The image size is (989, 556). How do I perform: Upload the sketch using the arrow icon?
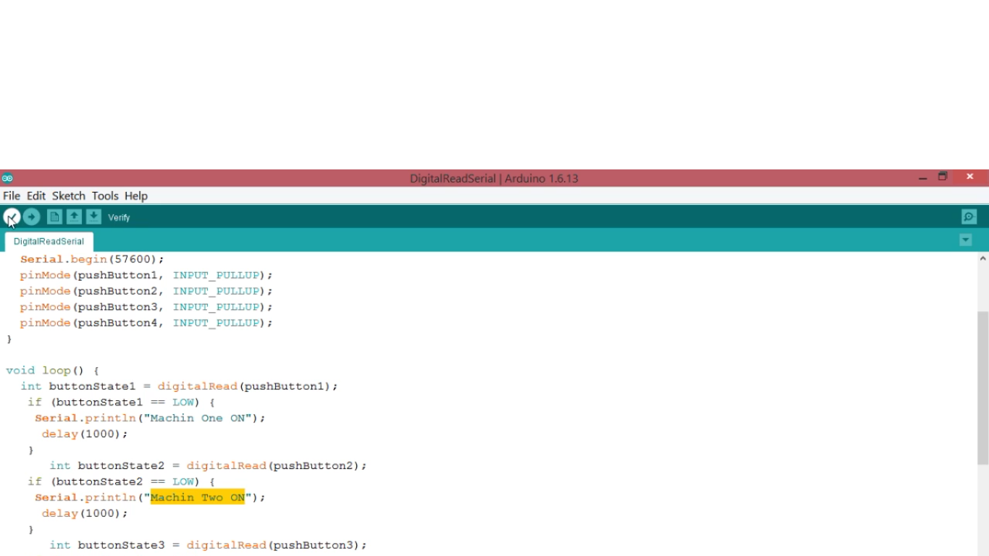(31, 216)
